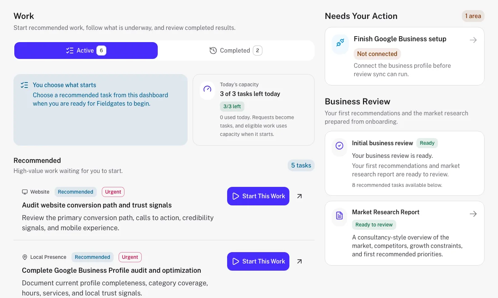This screenshot has height=298, width=498.
Task: Click the link icon on Google Business setup
Action: tap(340, 43)
